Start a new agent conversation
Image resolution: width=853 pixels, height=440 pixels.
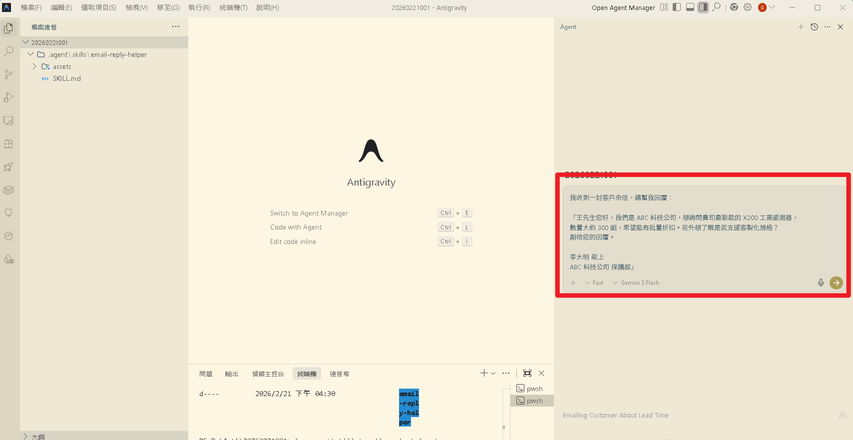801,27
